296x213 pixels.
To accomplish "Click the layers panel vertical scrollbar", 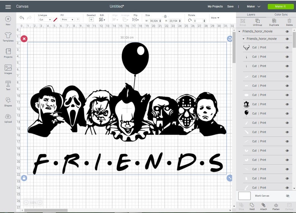I will (x=294, y=40).
